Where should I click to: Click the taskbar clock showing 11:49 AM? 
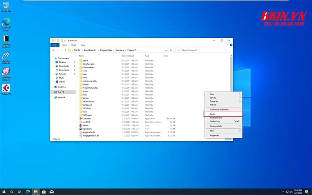tap(298, 192)
